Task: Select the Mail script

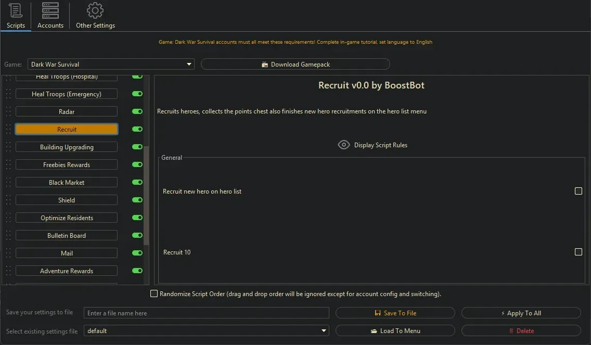Action: pos(67,253)
